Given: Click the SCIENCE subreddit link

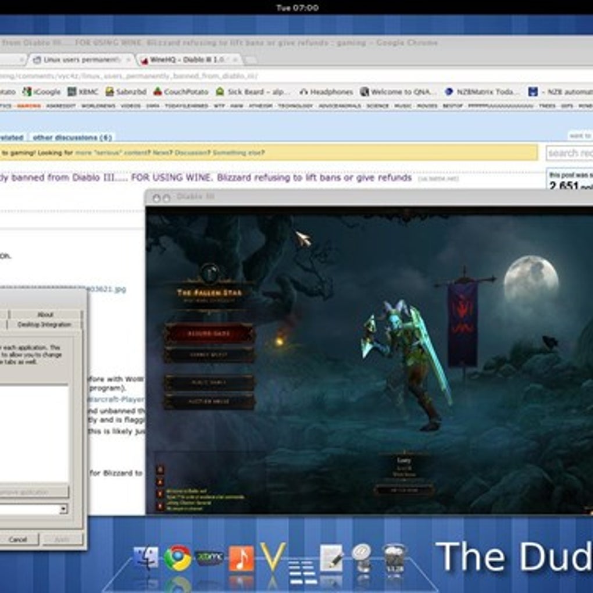Looking at the screenshot, I should [x=377, y=106].
